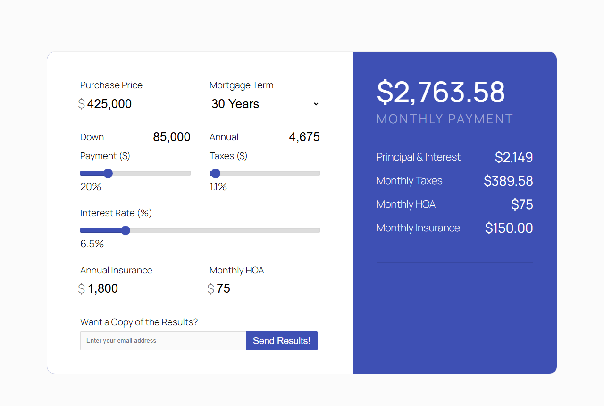The width and height of the screenshot is (604, 406).
Task: Click the $75 HOA result amount
Action: (522, 204)
